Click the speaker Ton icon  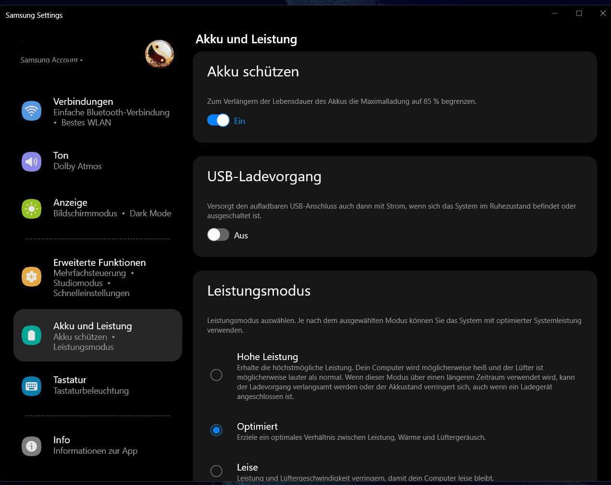(x=32, y=162)
